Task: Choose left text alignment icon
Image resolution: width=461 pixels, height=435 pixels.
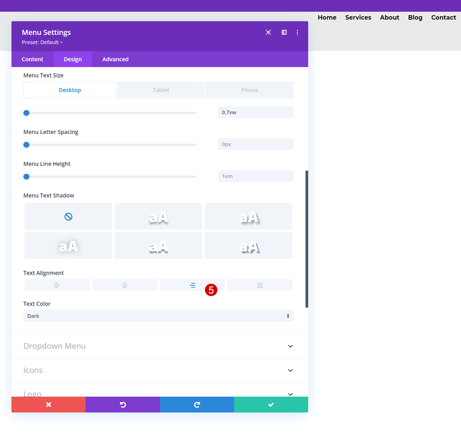Action: (57, 285)
